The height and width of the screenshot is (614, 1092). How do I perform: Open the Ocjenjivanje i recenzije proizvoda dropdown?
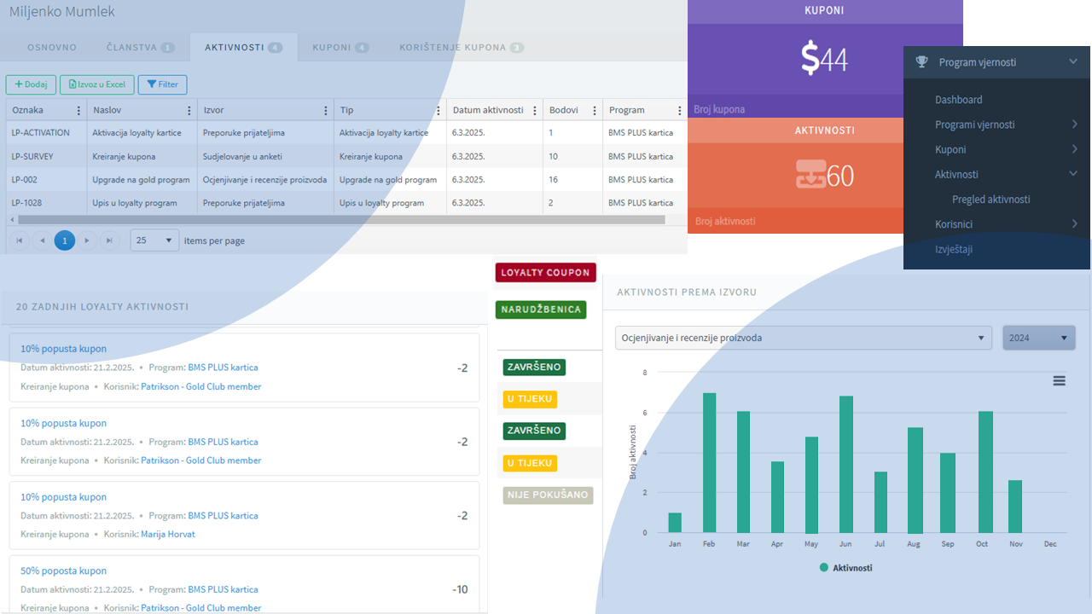click(803, 338)
